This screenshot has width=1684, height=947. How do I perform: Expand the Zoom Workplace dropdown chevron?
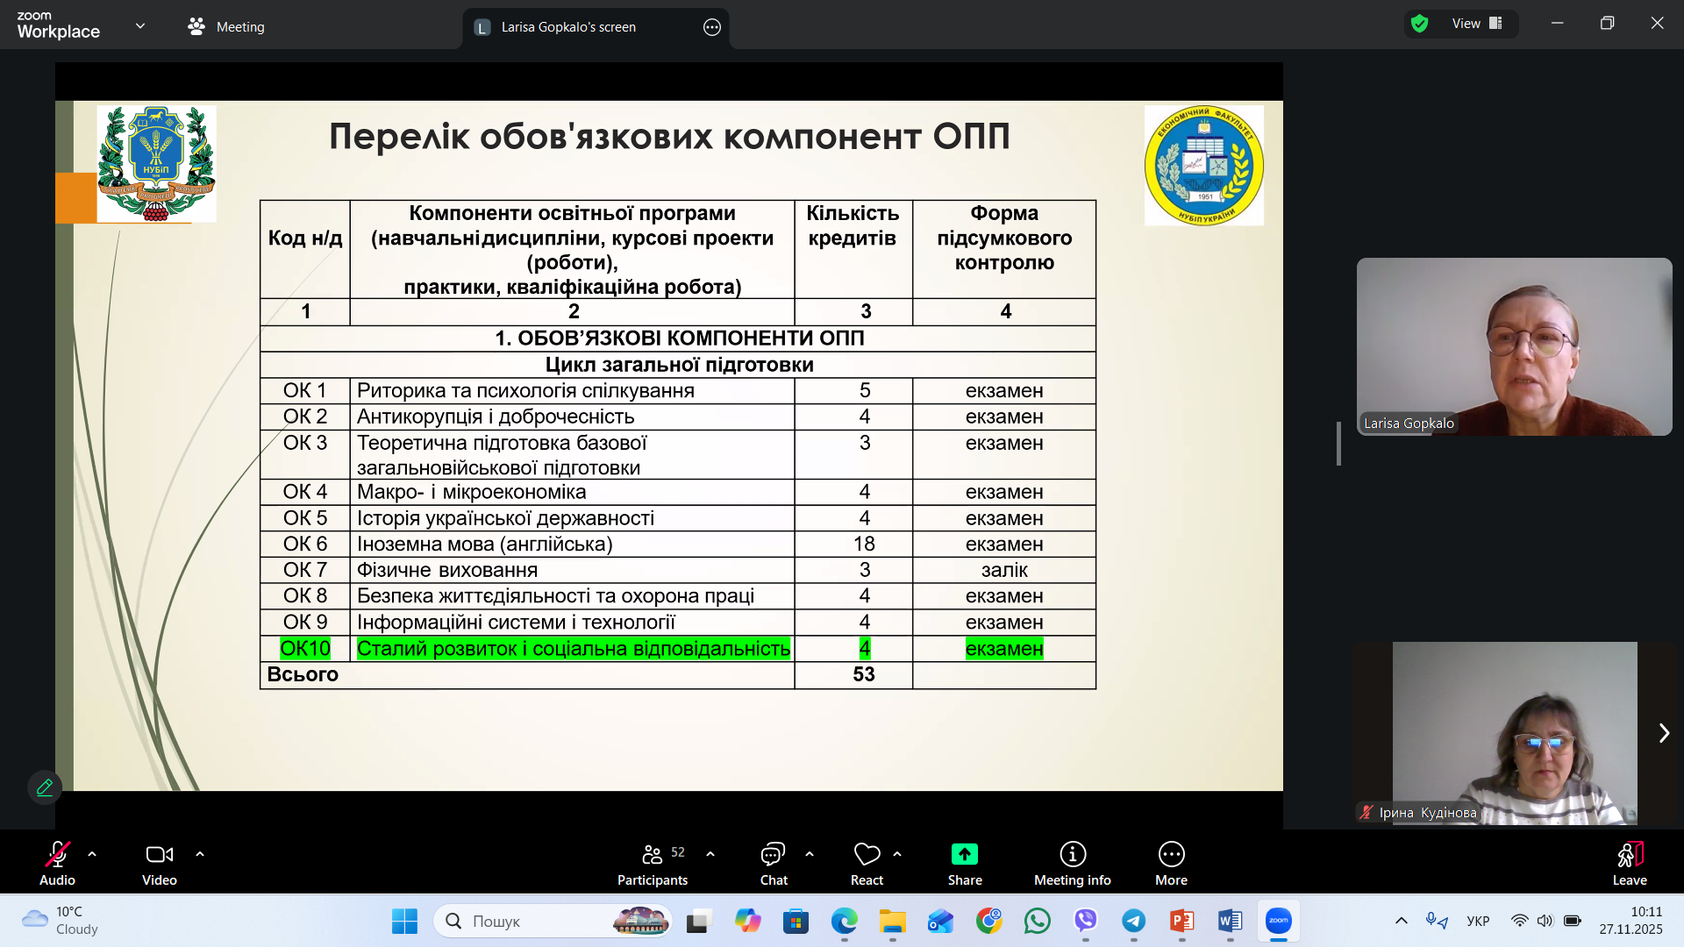pyautogui.click(x=140, y=26)
